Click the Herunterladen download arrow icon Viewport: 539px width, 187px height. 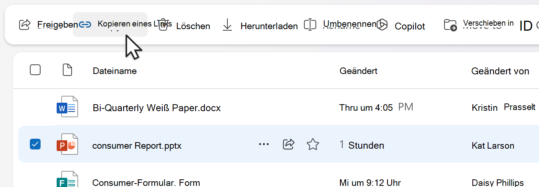(x=227, y=25)
